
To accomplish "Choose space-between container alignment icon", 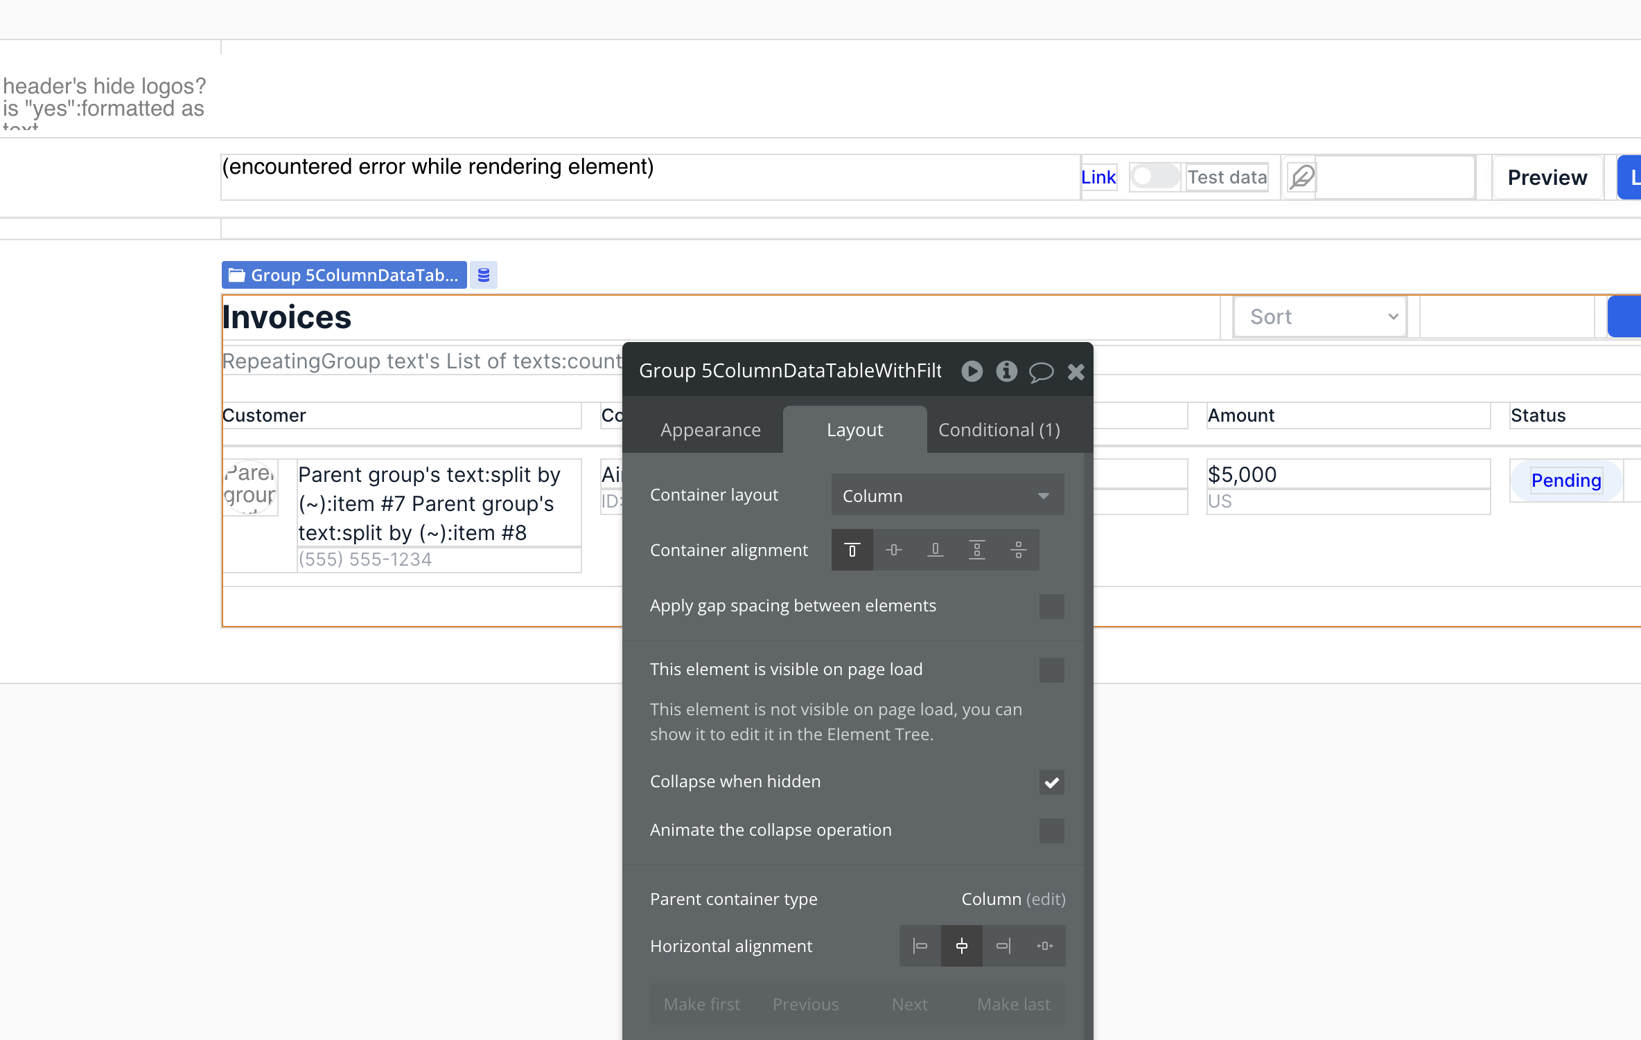I will (x=977, y=550).
